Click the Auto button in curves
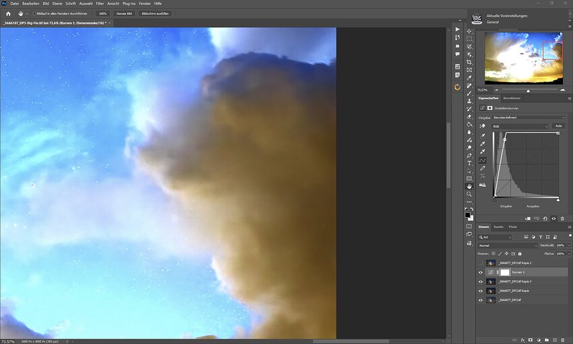Screen dimensions: 573x344 point(558,126)
